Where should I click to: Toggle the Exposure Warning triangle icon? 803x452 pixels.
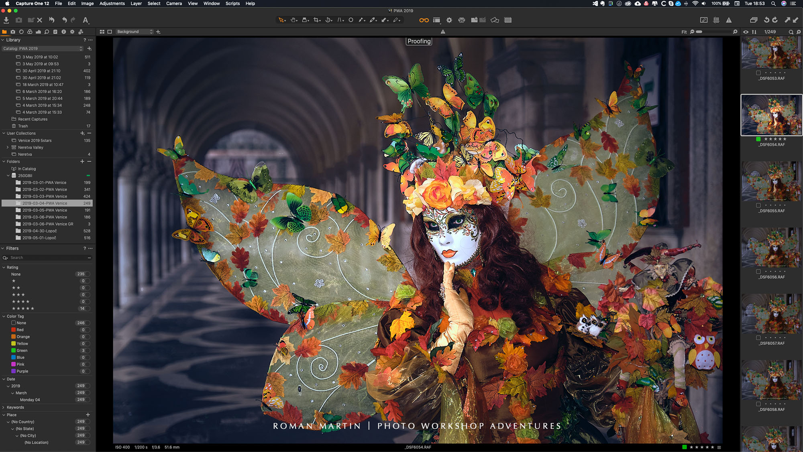(729, 20)
